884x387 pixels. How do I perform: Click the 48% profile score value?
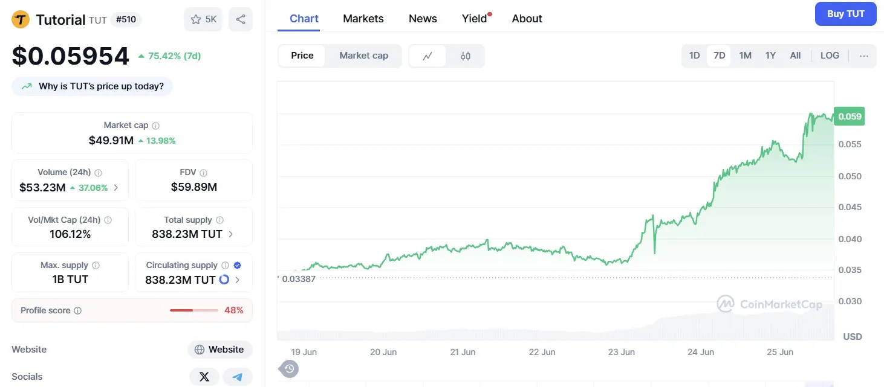click(234, 310)
